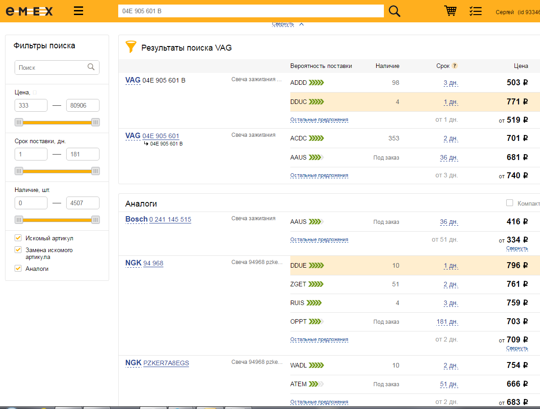Click the ZGET delivery probability arrows
This screenshot has width=540, height=409.
point(316,284)
